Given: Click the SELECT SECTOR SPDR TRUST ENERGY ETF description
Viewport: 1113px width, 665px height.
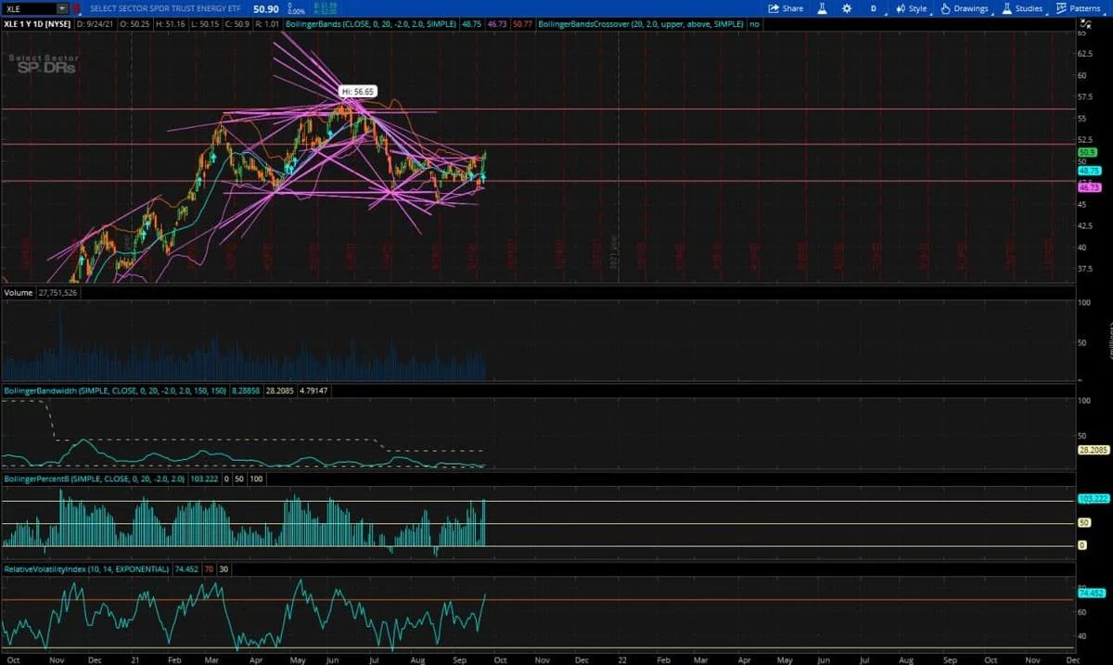Looking at the screenshot, I should click(166, 8).
